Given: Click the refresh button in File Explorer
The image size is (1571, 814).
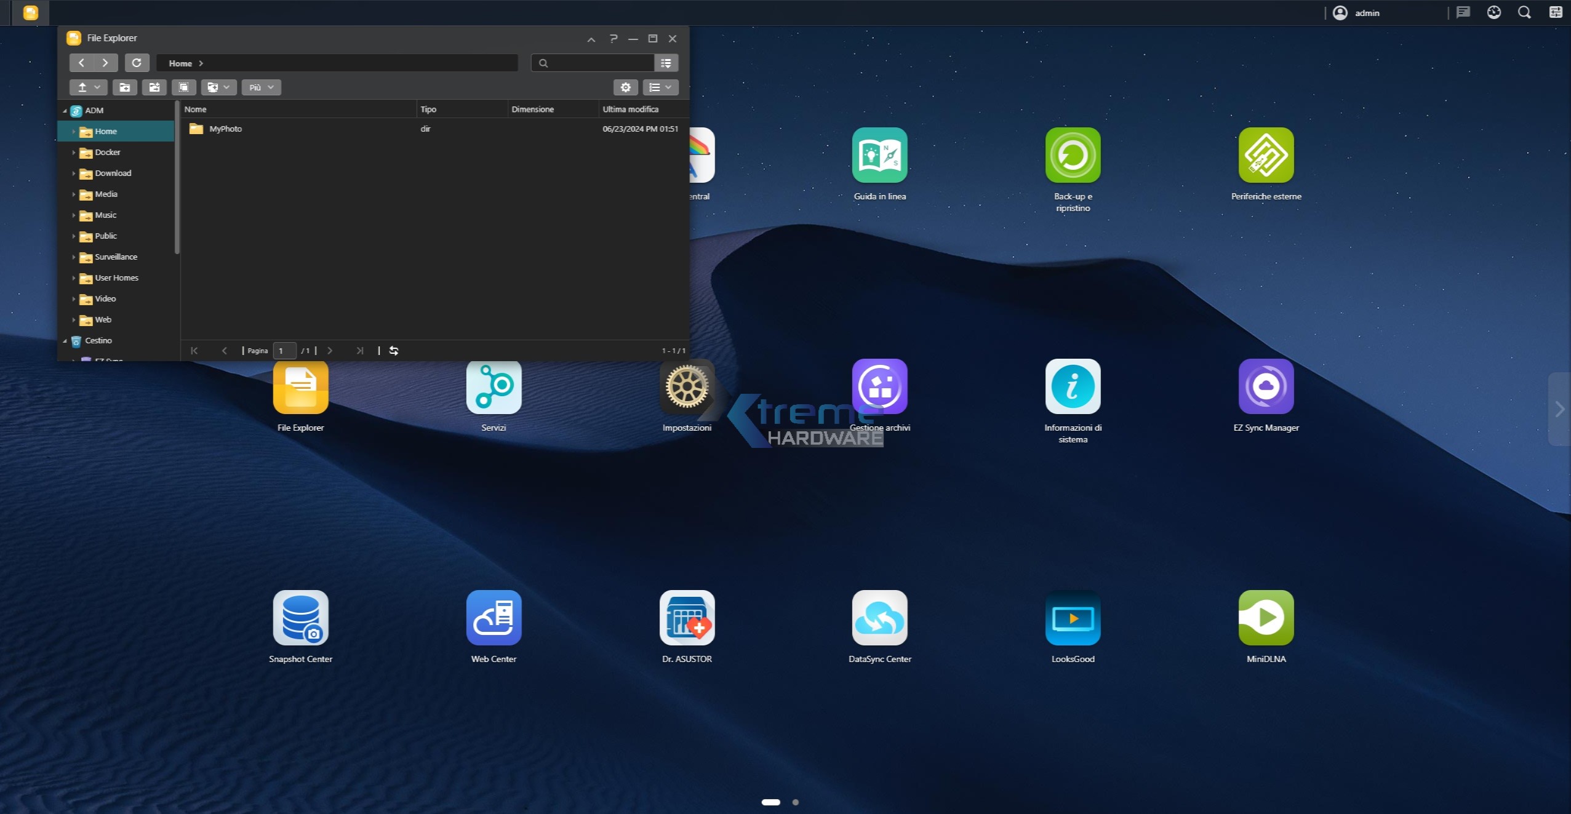Looking at the screenshot, I should 137,63.
